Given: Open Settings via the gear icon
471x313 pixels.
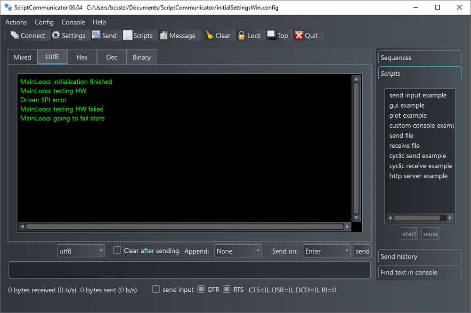Looking at the screenshot, I should click(56, 35).
